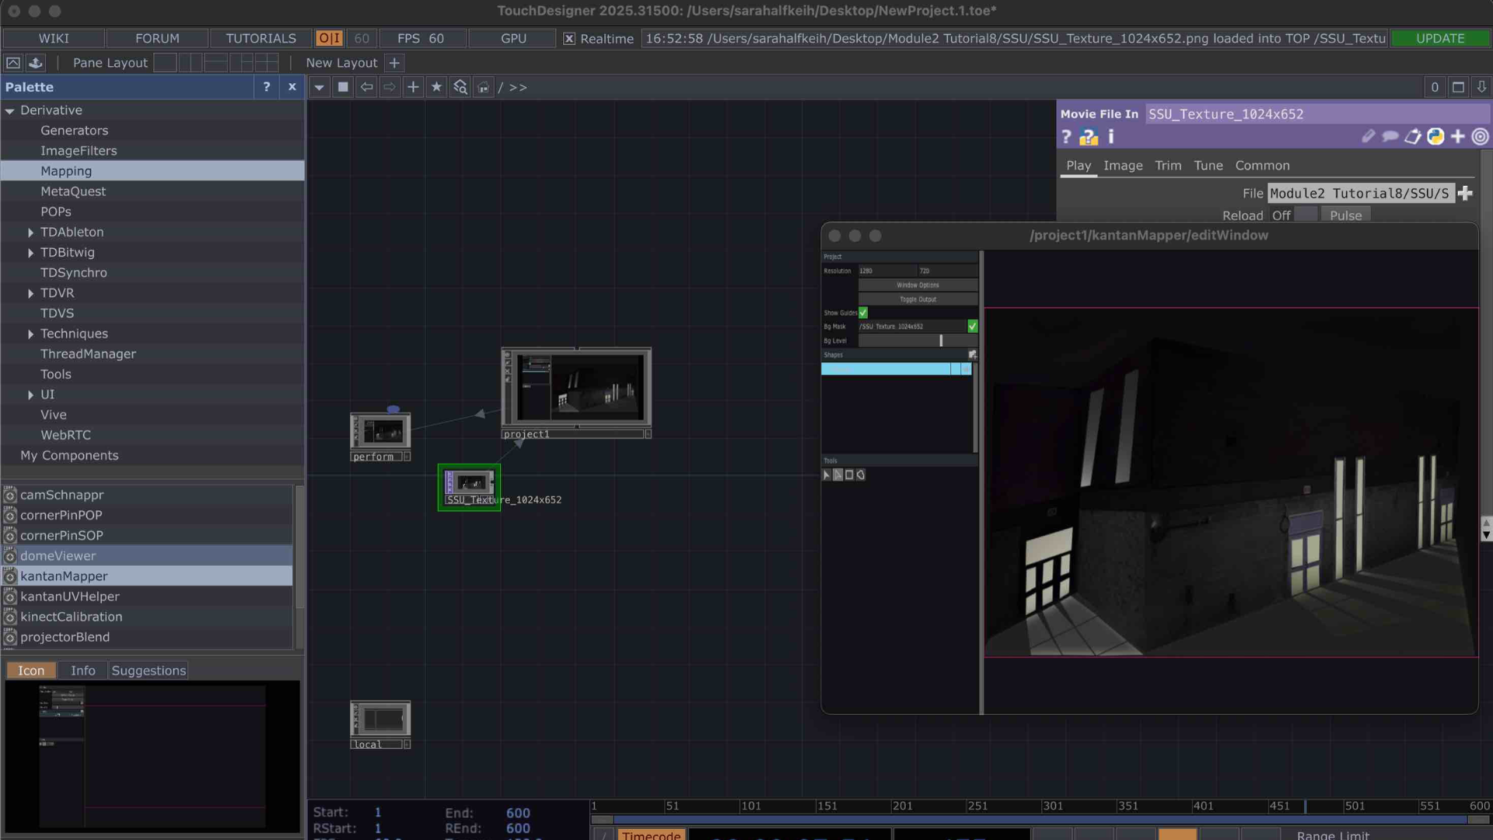Copy parameters via the clipboard icon
The width and height of the screenshot is (1493, 840).
1413,137
